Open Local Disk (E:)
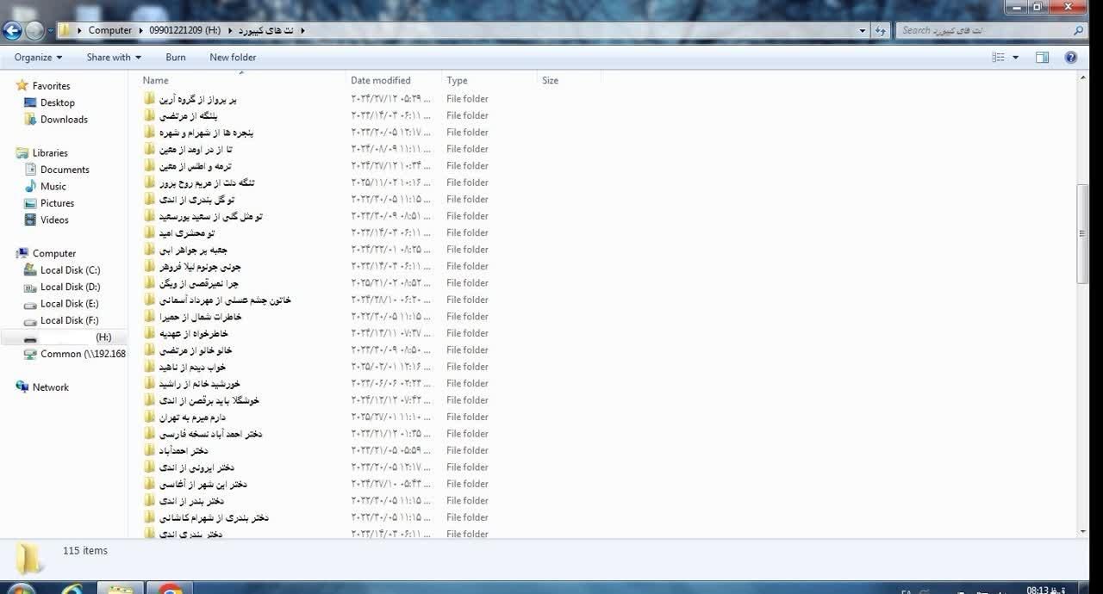 [x=69, y=304]
